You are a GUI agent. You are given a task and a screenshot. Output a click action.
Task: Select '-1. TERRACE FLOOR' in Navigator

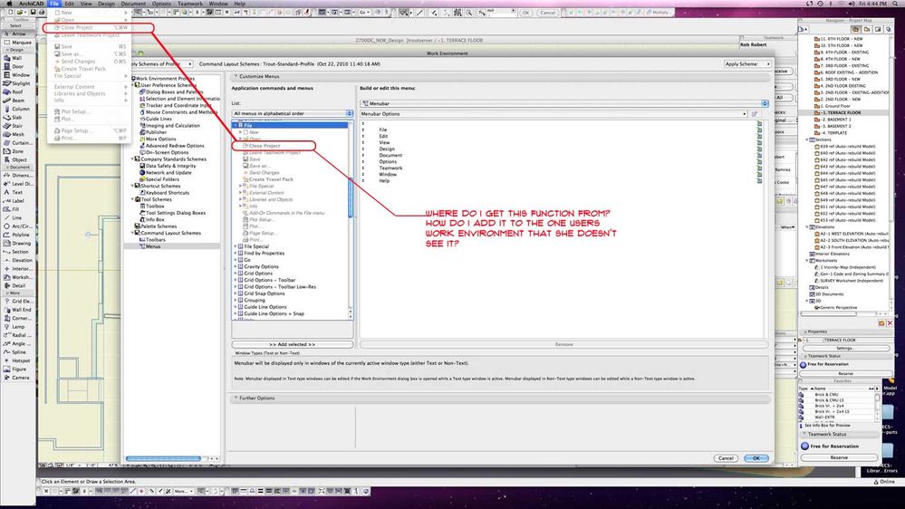coord(841,112)
